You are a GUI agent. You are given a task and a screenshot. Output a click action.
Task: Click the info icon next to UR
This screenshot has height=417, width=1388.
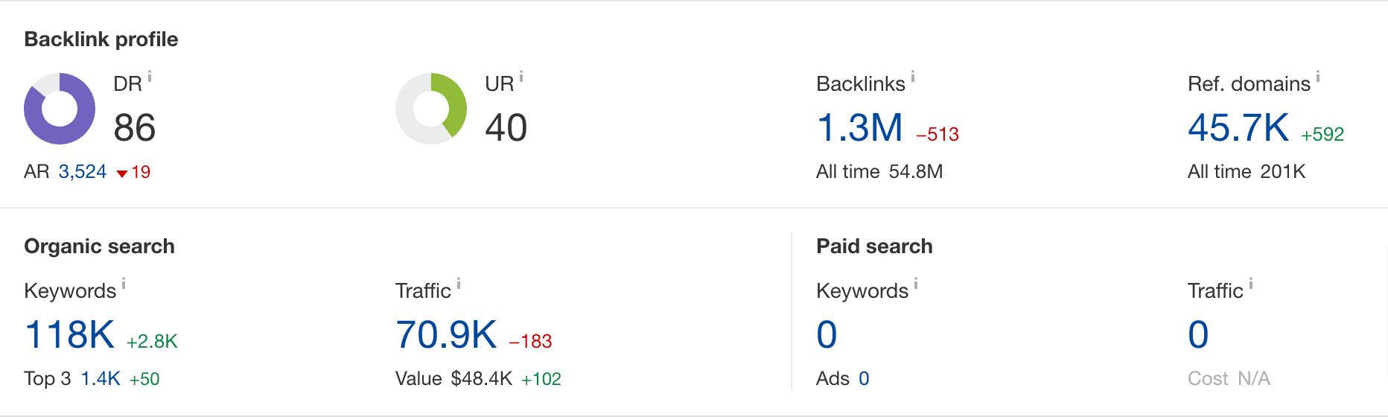tap(521, 76)
